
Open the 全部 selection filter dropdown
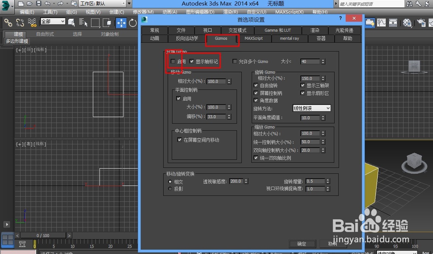coord(53,21)
